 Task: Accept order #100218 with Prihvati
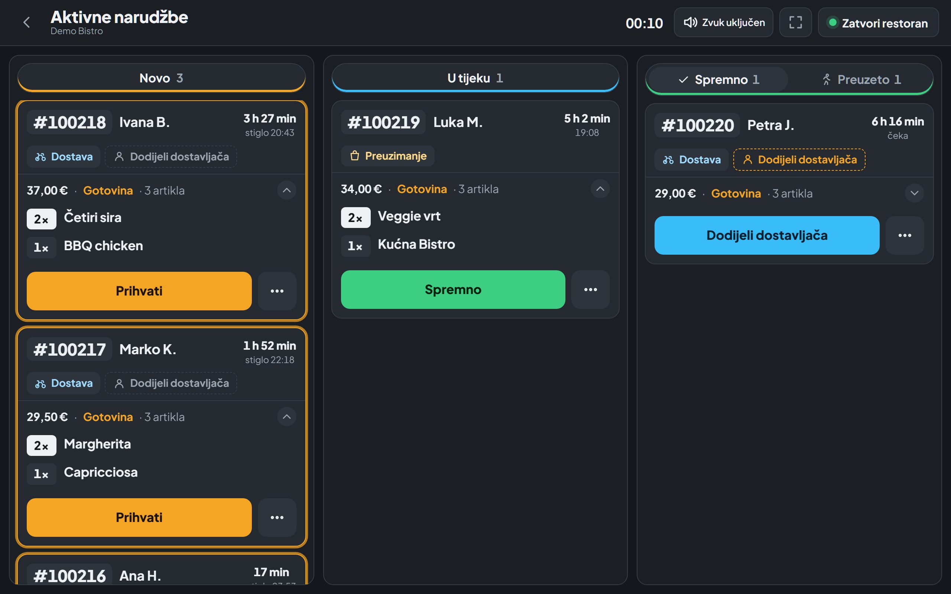pos(139,291)
